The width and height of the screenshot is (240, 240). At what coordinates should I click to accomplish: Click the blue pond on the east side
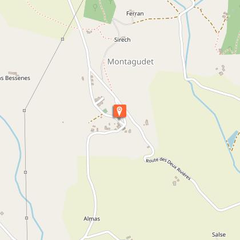pyautogui.click(x=233, y=139)
